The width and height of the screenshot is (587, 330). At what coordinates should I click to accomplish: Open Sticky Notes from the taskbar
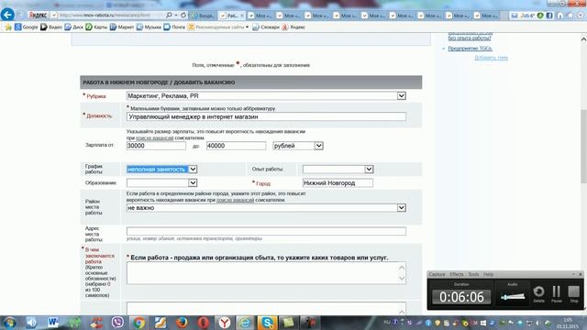289,323
